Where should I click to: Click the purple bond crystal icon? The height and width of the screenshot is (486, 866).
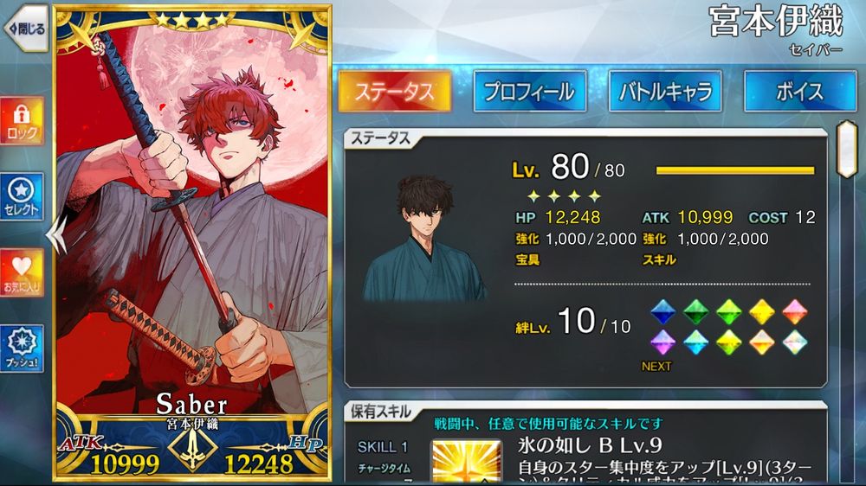[662, 342]
